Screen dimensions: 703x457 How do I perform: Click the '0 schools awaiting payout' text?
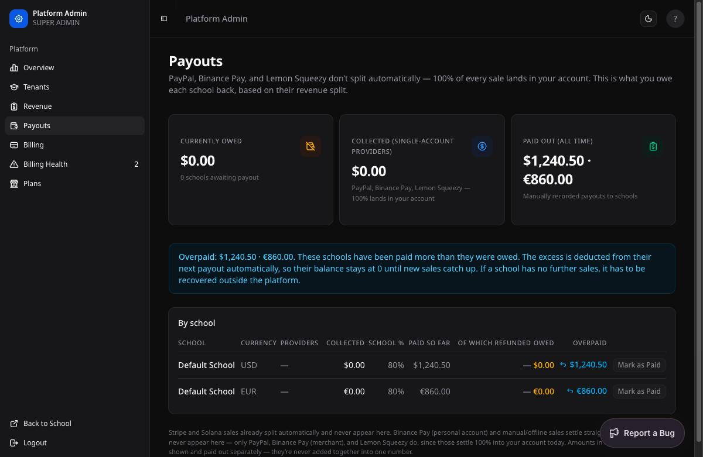(220, 177)
